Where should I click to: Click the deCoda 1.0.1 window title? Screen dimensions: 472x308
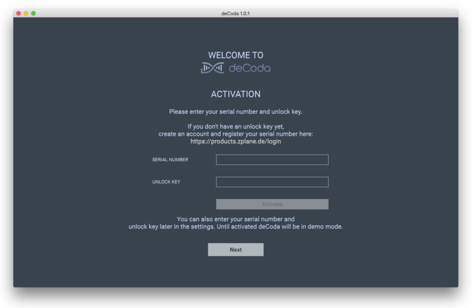point(235,13)
